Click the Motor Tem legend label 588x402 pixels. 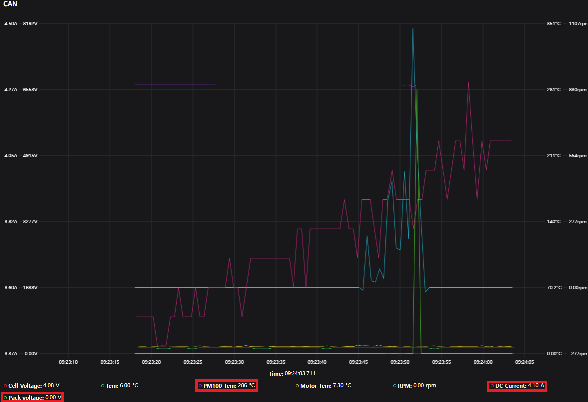click(x=325, y=386)
